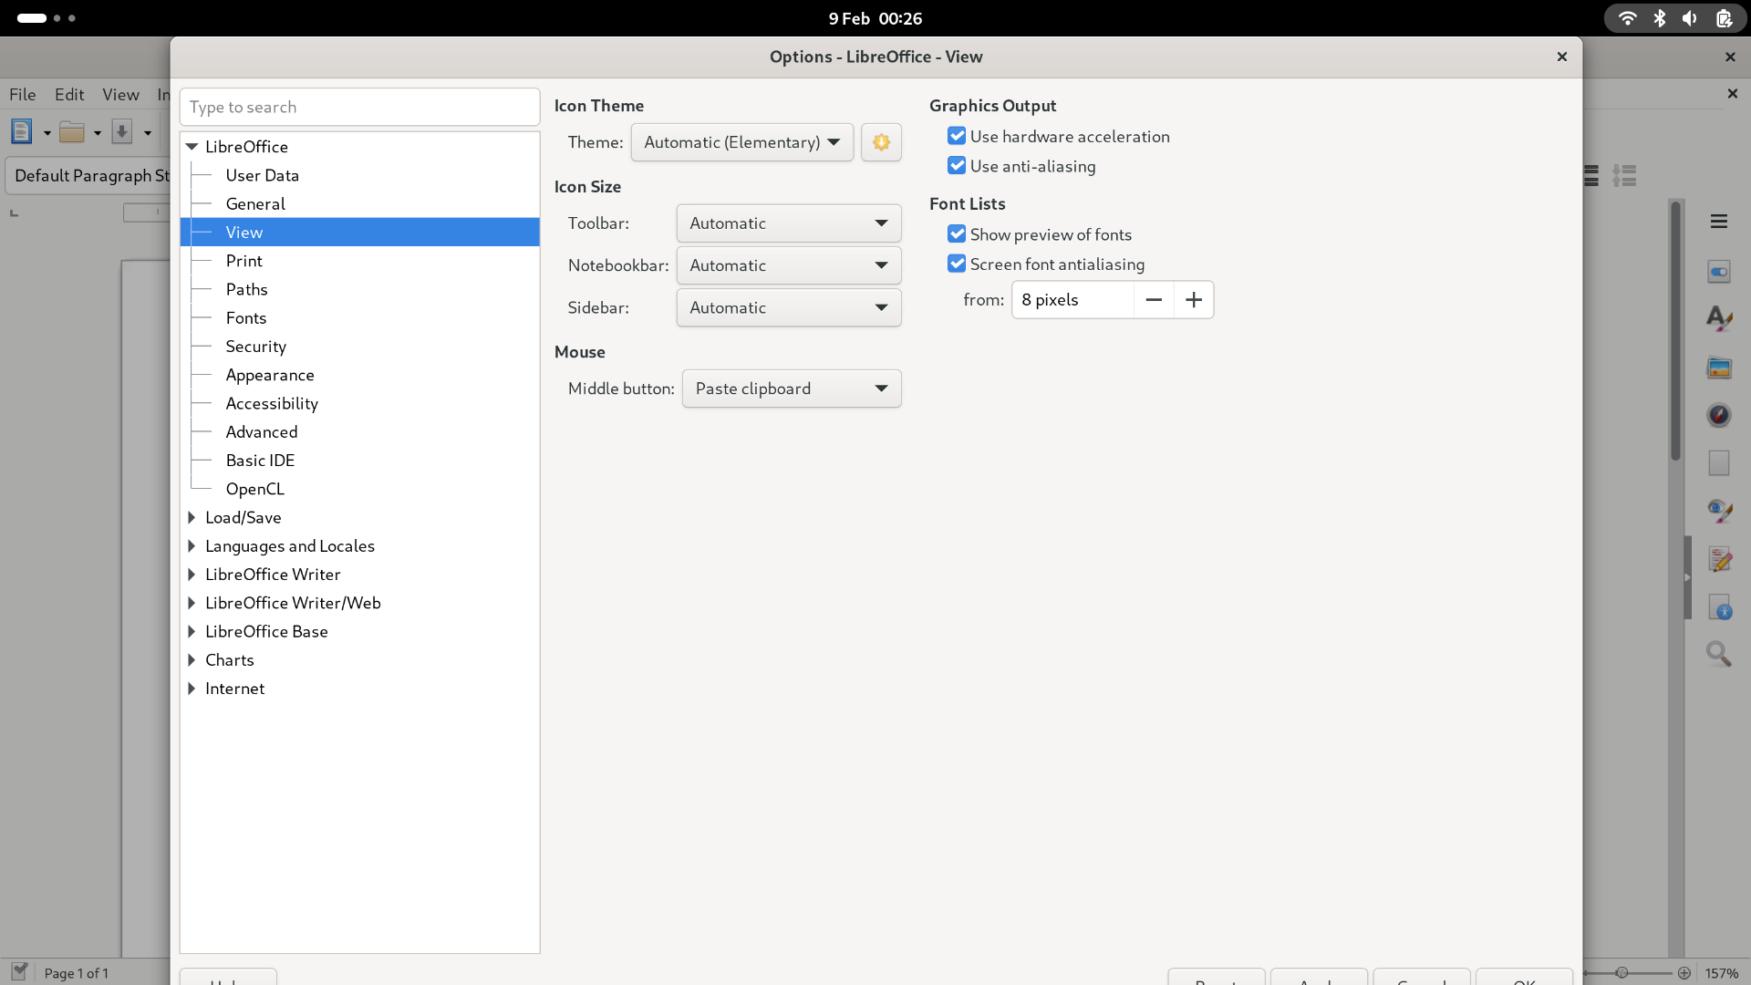Click the tab stop marker at ruler corner
This screenshot has width=1751, height=985.
click(x=14, y=213)
